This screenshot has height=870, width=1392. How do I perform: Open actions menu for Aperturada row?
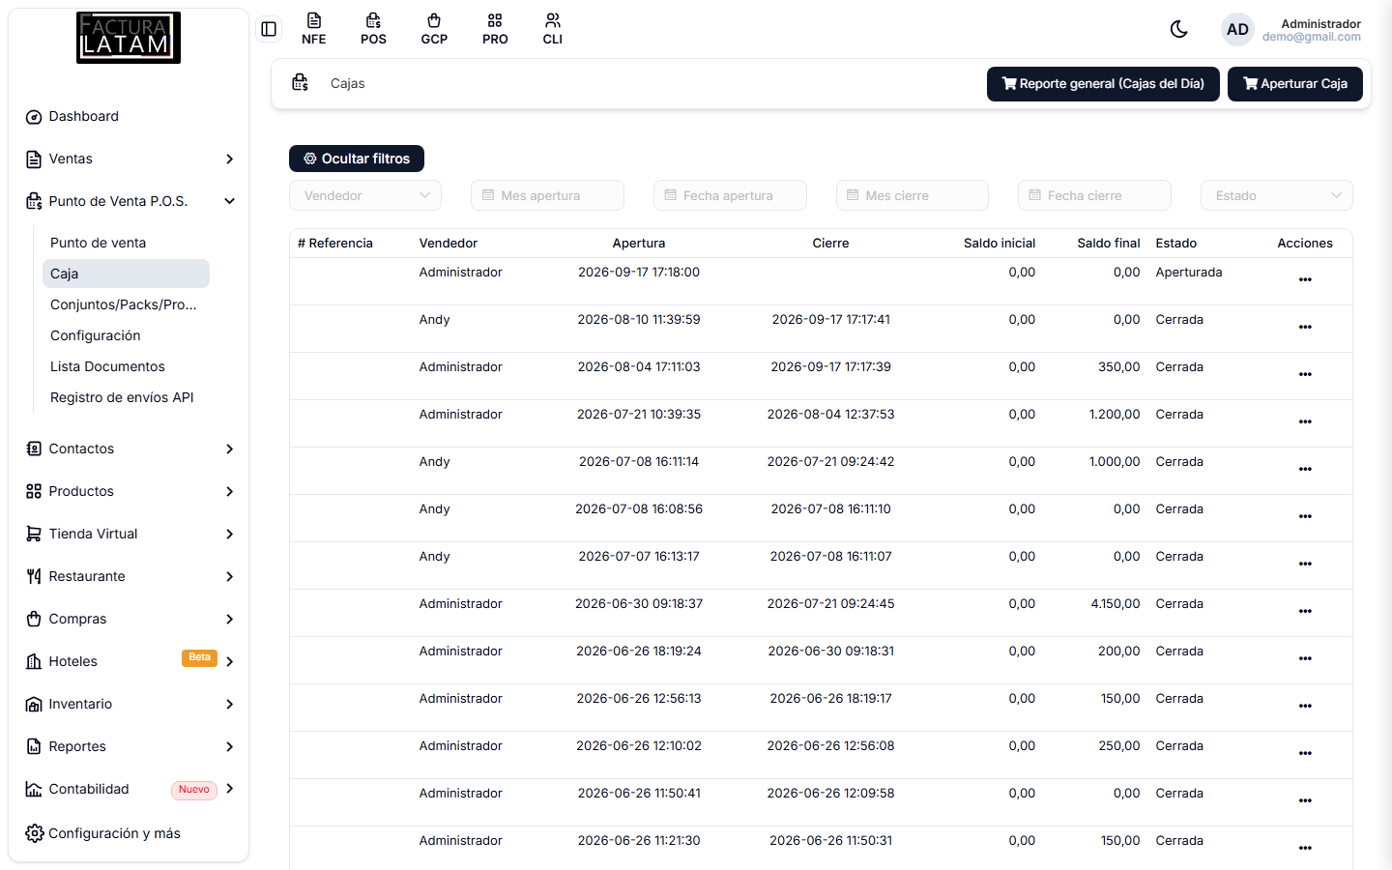1305,279
